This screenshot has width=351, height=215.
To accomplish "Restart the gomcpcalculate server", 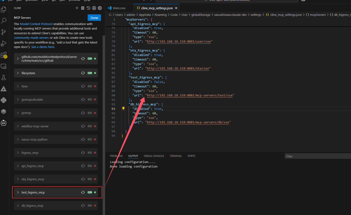I will point(83,100).
